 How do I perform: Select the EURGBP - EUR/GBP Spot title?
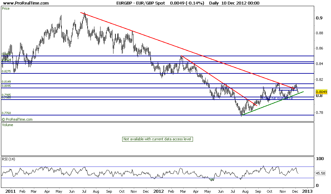[141, 3]
